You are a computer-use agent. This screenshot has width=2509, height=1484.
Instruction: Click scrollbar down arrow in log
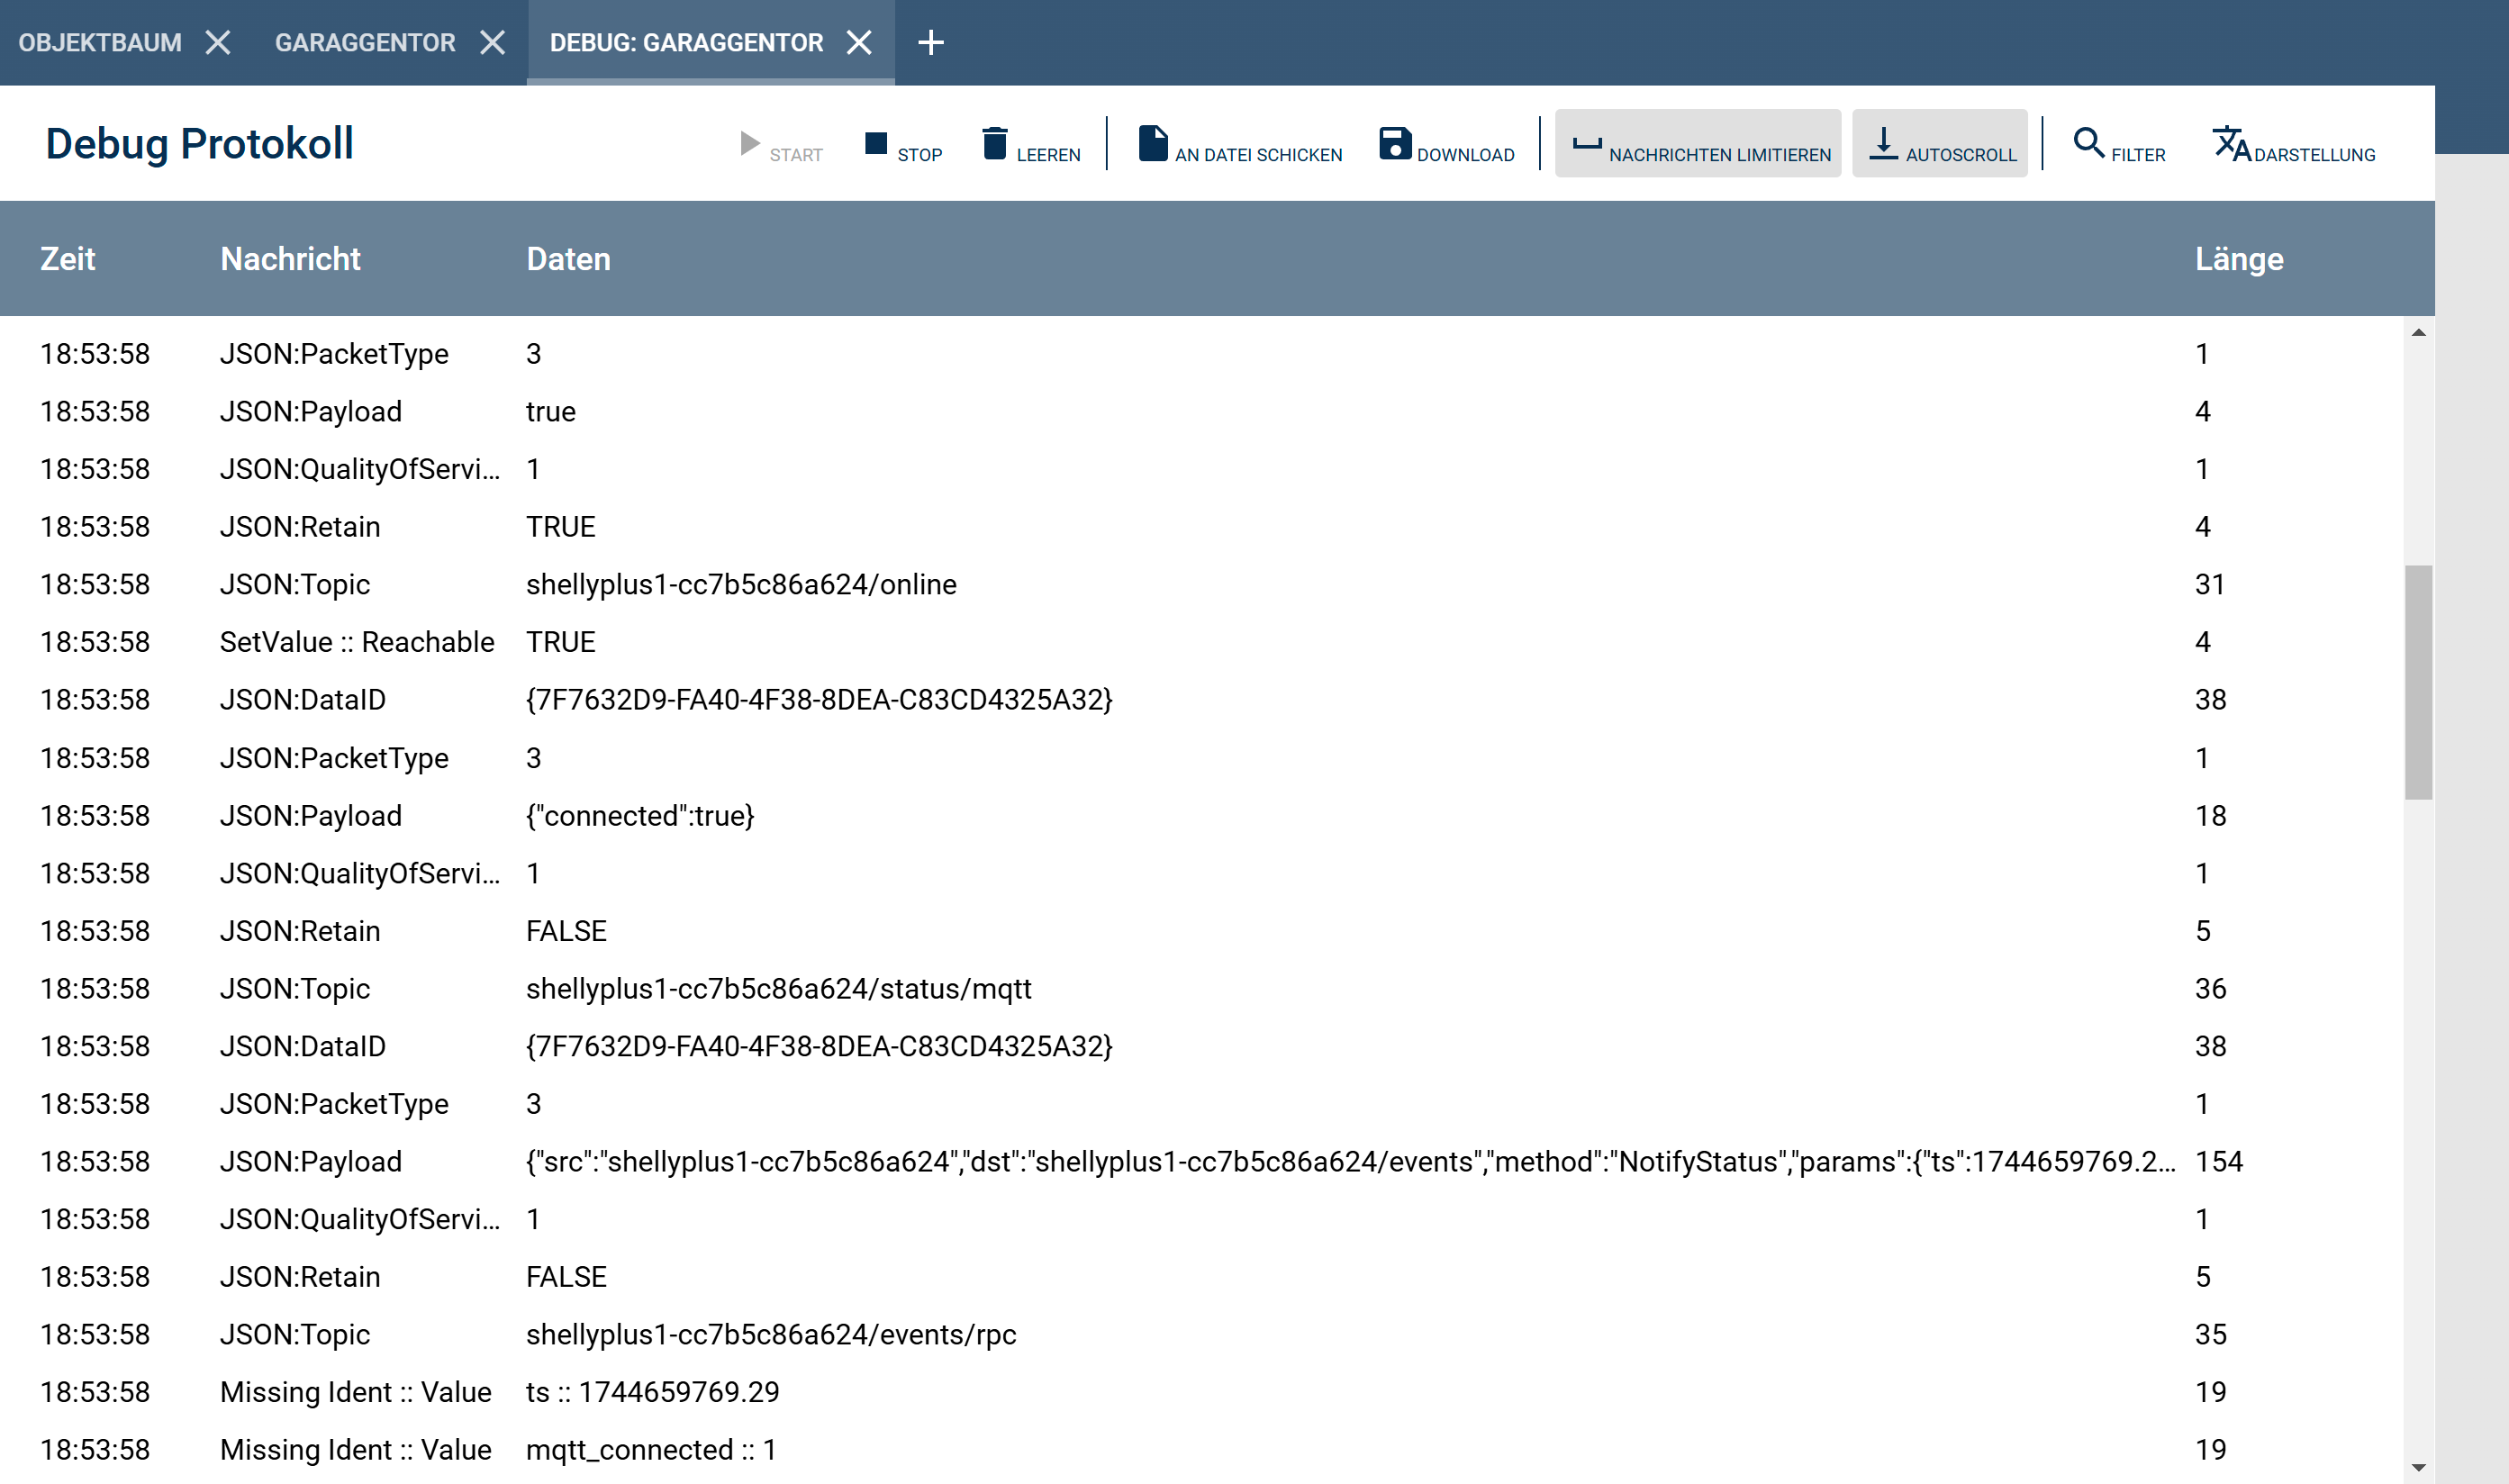click(x=2418, y=1467)
